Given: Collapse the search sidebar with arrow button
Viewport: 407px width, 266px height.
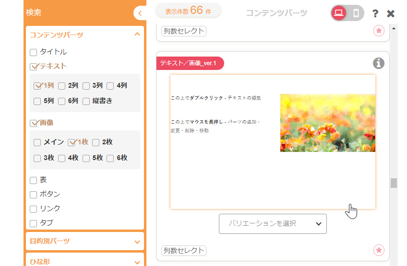Looking at the screenshot, I should [x=140, y=13].
